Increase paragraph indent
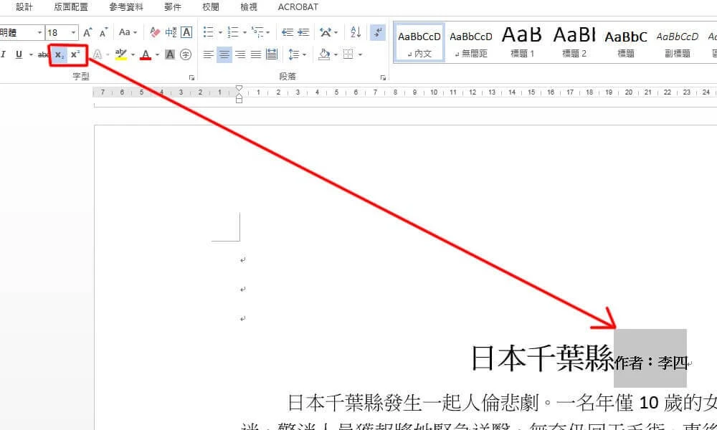 (x=303, y=32)
